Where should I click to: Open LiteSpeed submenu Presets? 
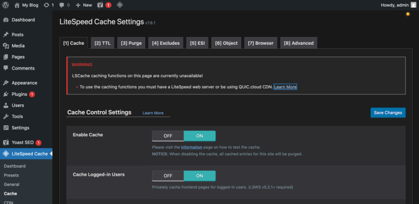(11, 176)
